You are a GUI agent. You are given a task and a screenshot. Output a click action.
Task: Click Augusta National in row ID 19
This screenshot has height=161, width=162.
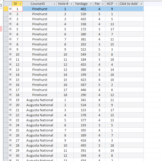pos(39,100)
